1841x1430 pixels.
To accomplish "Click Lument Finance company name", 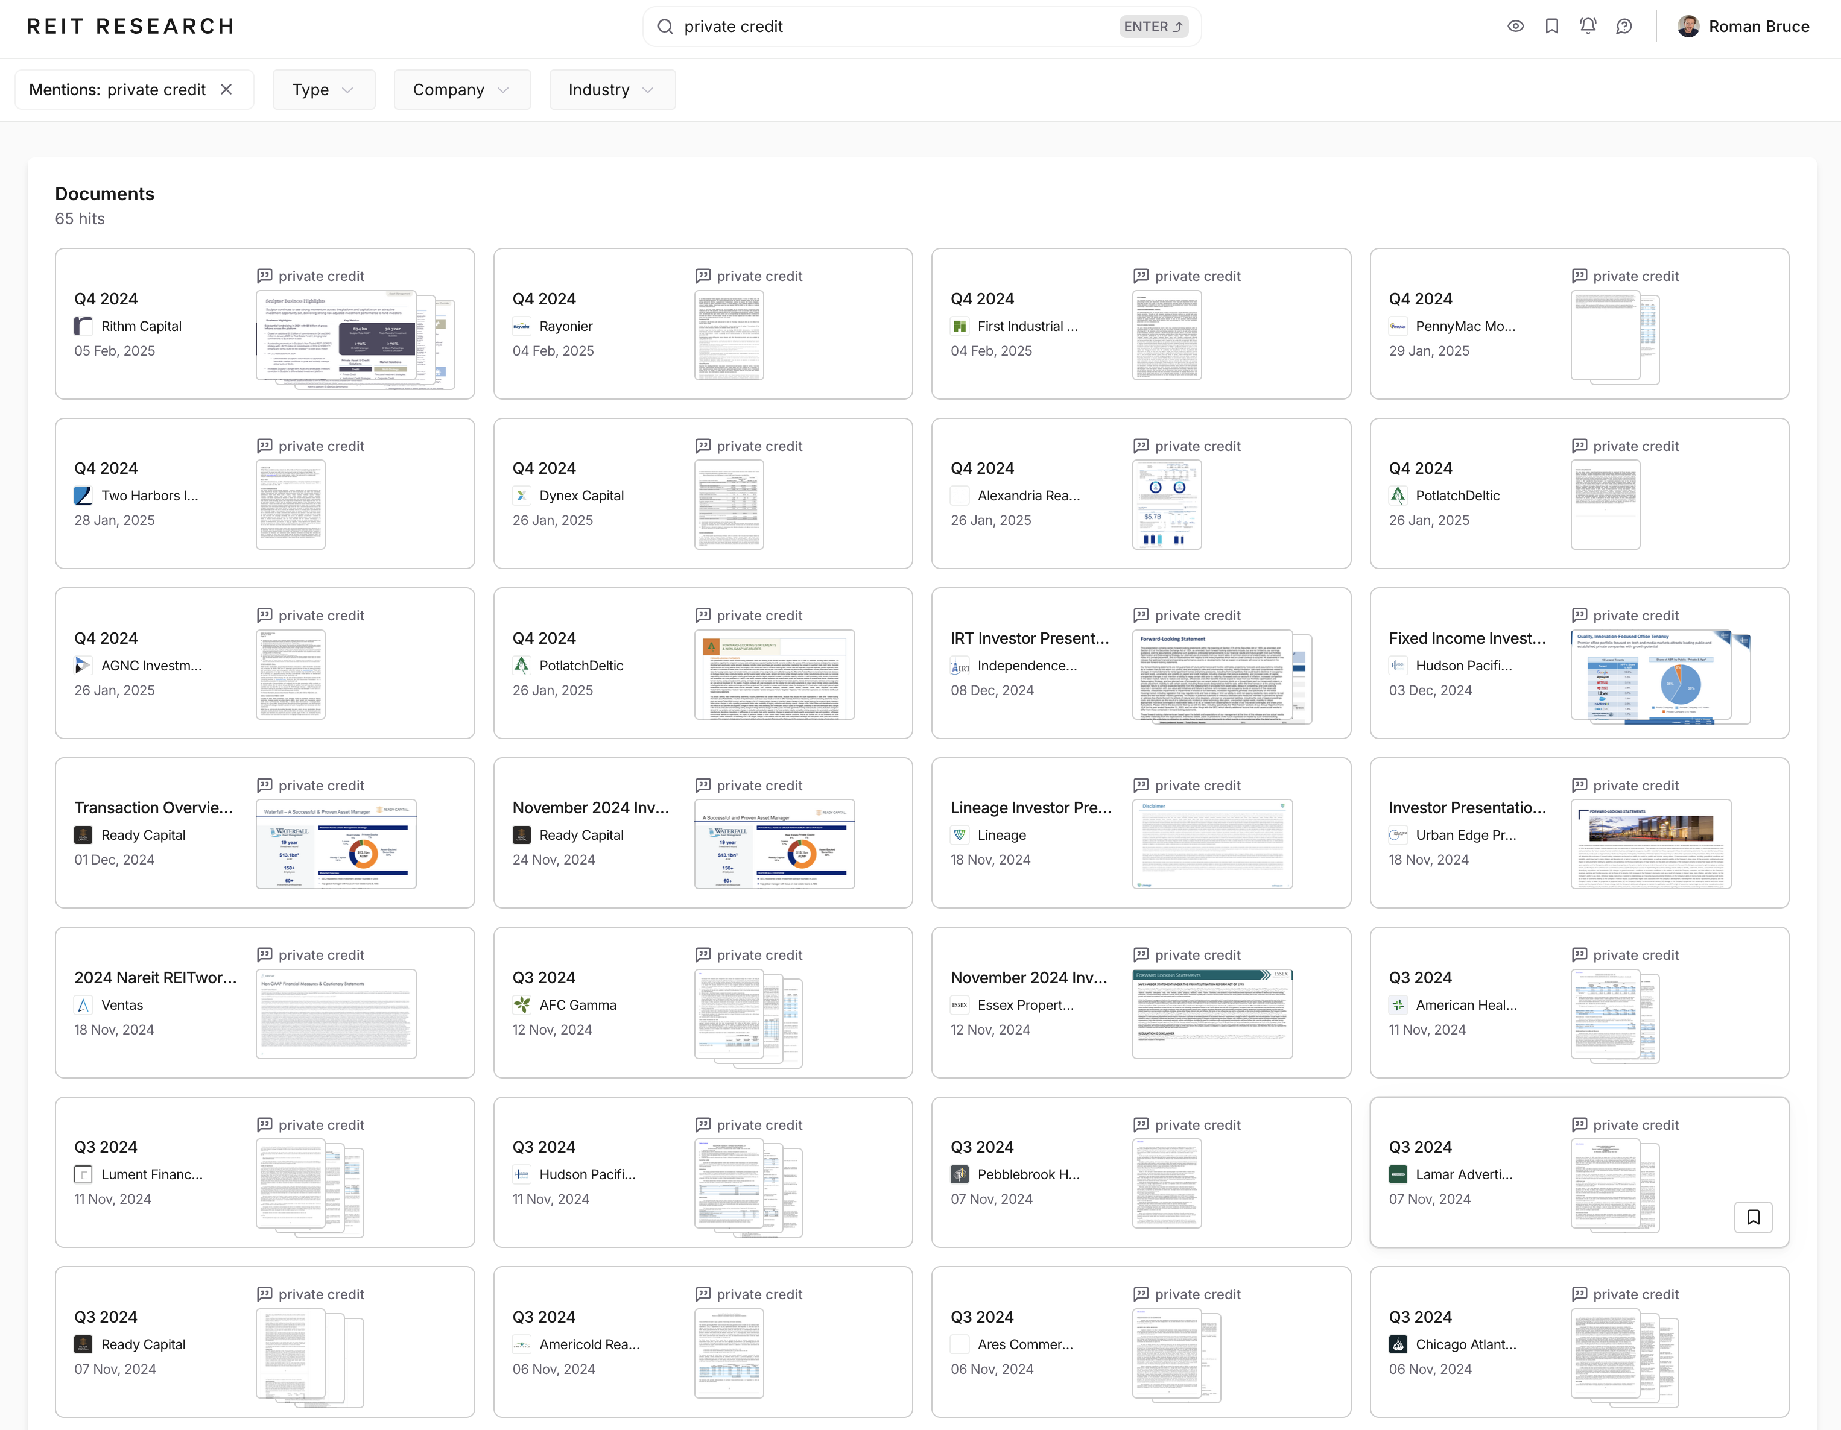I will pyautogui.click(x=152, y=1174).
